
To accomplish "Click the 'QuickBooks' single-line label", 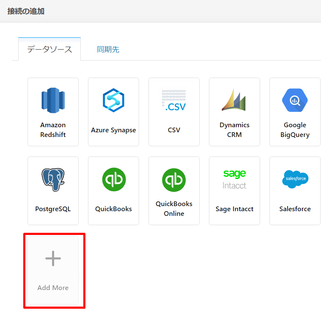I will [x=113, y=209].
